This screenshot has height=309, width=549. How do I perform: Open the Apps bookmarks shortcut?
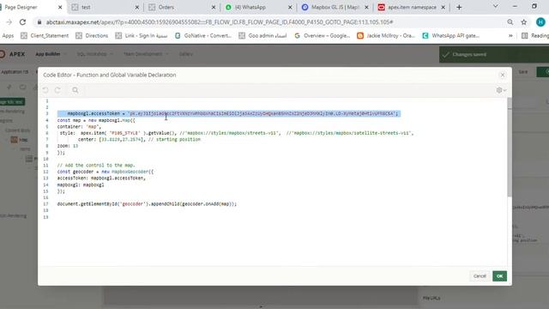(8, 36)
